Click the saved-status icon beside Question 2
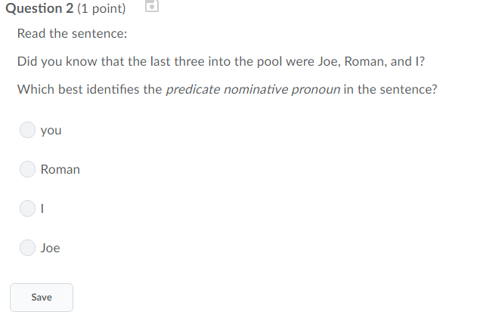This screenshot has width=480, height=321. [152, 6]
